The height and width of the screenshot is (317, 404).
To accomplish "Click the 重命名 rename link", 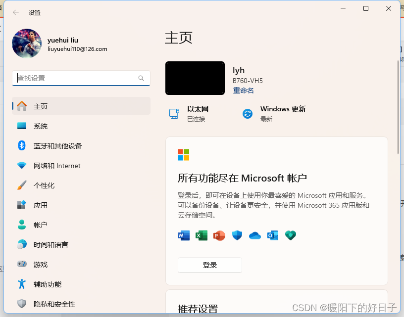I will pos(243,91).
